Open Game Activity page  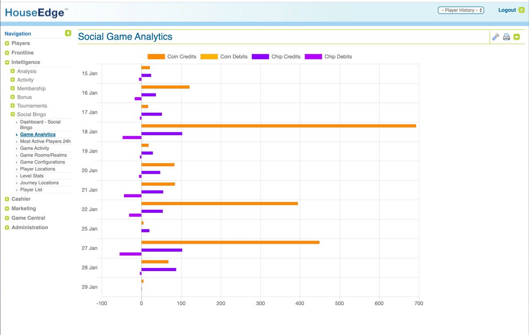pos(35,148)
